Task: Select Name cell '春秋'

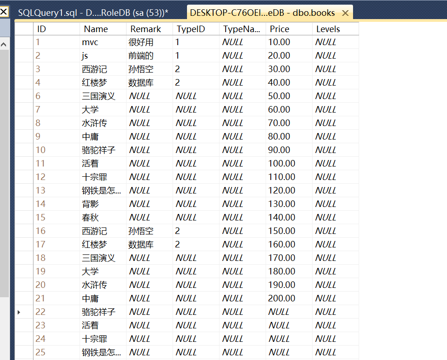Action: point(103,218)
